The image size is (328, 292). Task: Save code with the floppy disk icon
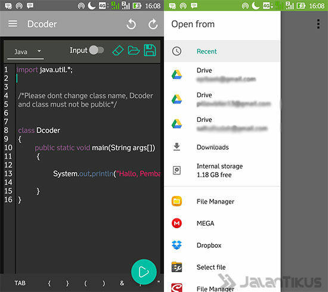[x=150, y=50]
